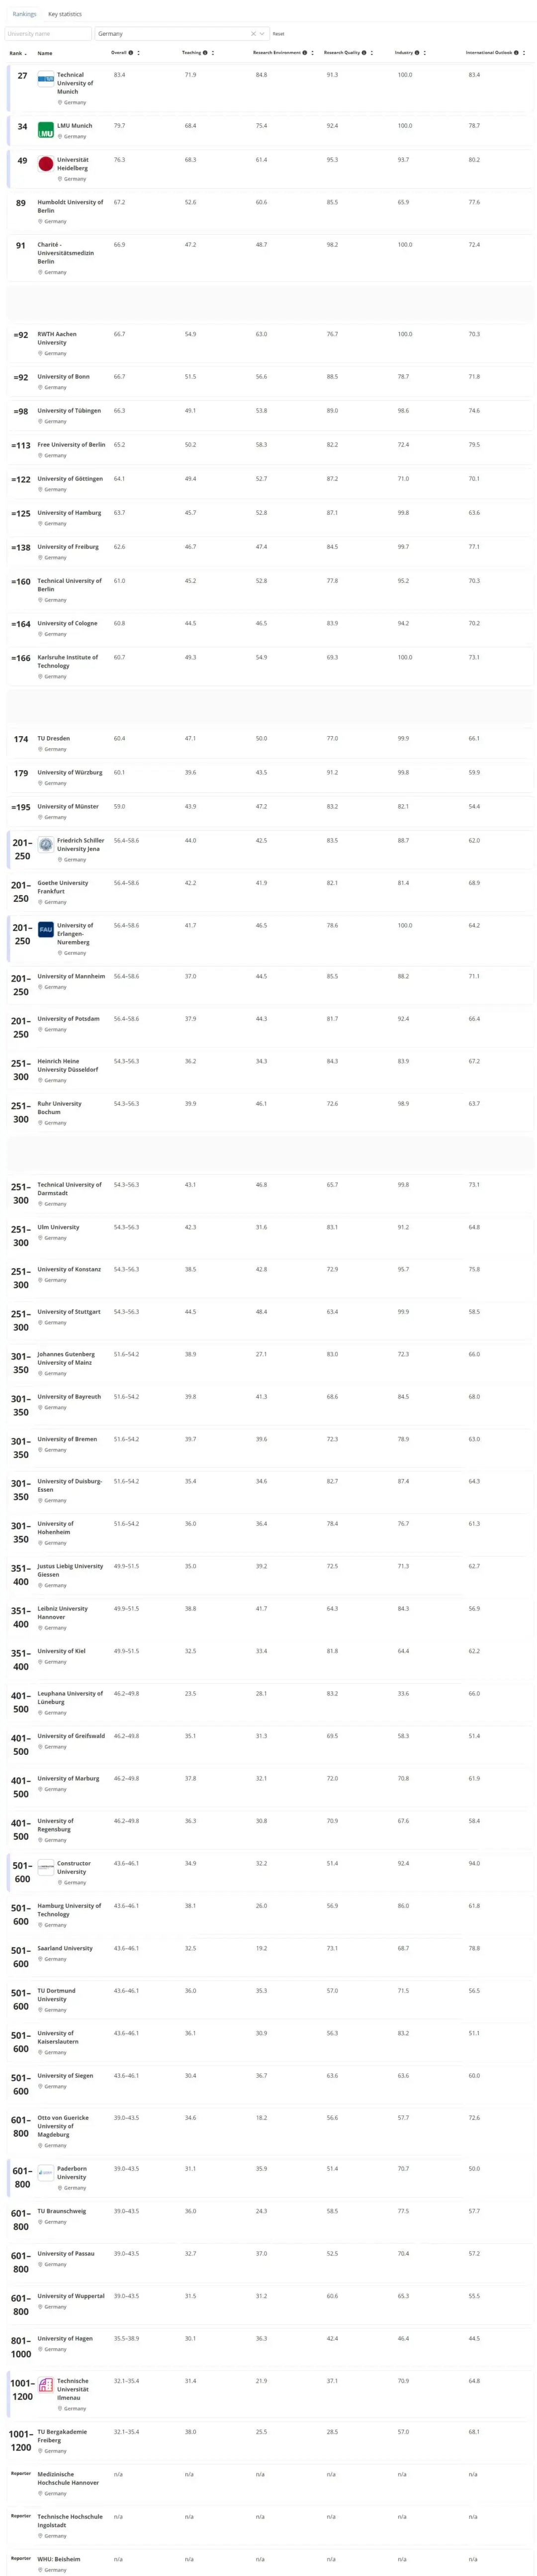Clear the Germany filter with the X
Screen dimensions: 537x2576
tap(253, 34)
